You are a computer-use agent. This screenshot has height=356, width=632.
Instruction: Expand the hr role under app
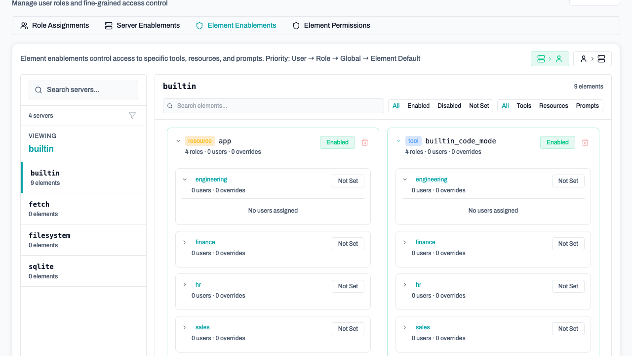coord(185,285)
